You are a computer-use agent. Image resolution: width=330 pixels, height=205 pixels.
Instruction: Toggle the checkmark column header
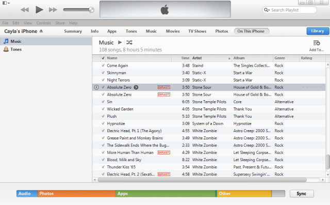tap(103, 58)
